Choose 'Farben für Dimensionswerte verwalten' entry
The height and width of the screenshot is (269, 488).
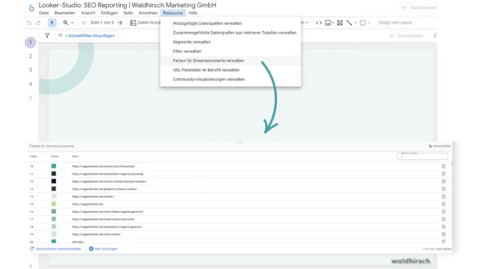[x=208, y=61]
